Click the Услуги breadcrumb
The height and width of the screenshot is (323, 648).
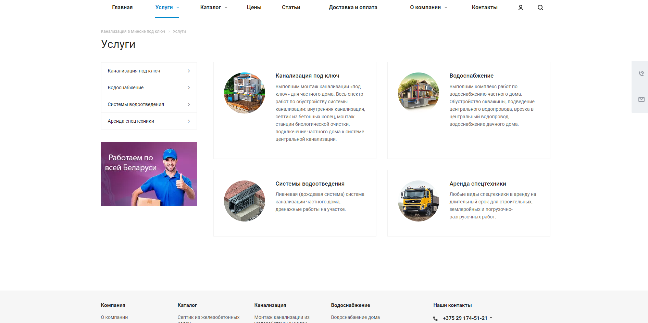tap(179, 31)
